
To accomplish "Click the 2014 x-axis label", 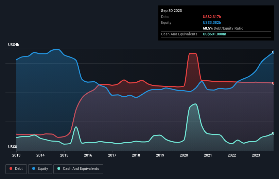I will (x=40, y=155).
